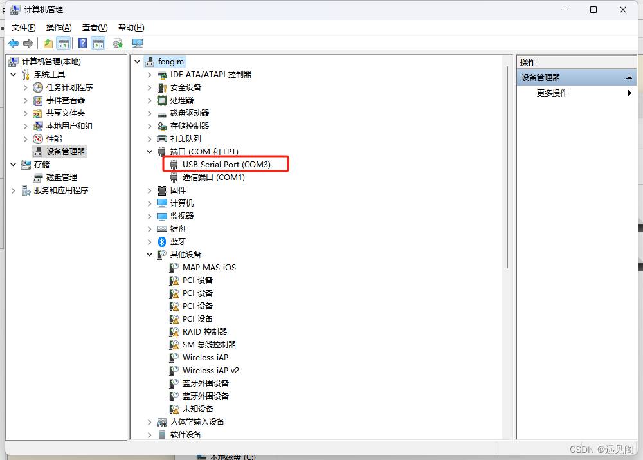Click the warning icon of RAID 控制器
643x460 pixels.
coord(174,331)
